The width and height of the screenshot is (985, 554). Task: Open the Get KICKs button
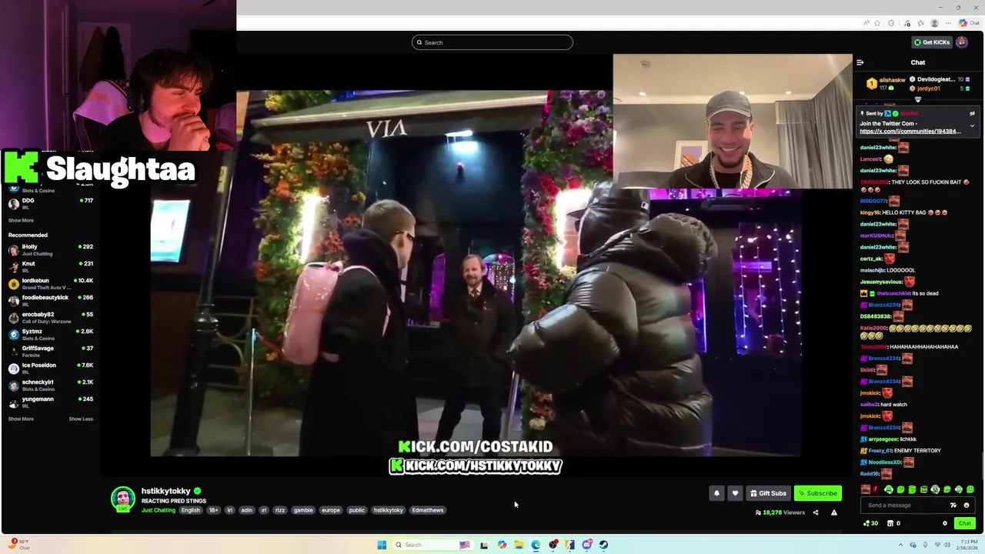pos(932,42)
